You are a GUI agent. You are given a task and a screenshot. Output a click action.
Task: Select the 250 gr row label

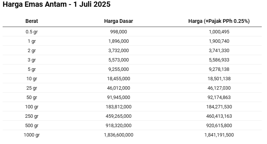[31, 116]
